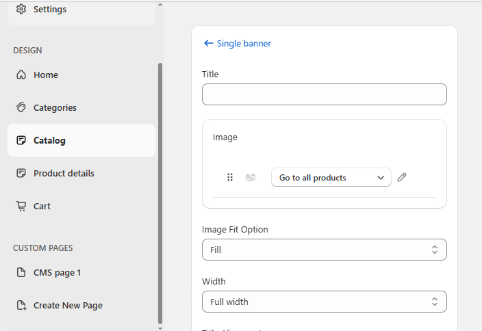
Task: Click the back arrow next to Single banner
Action: [x=208, y=43]
